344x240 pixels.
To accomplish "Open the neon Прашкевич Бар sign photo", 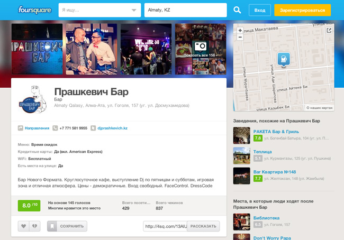I will click(x=37, y=49).
